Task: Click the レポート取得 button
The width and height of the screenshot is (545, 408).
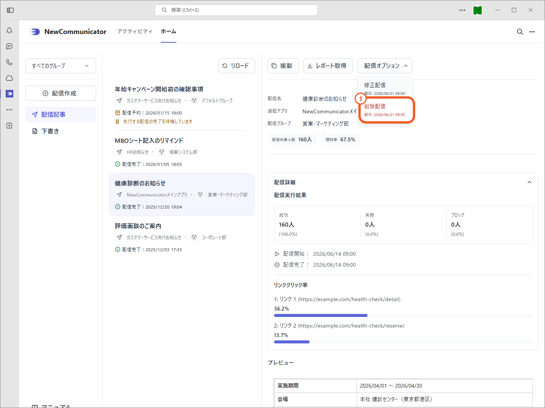Action: (x=328, y=66)
